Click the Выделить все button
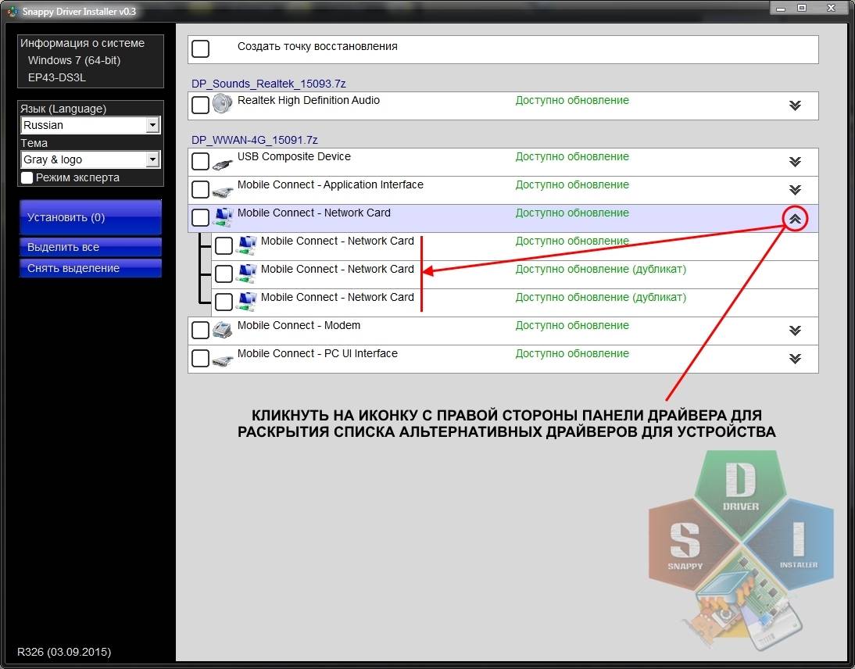 click(x=91, y=247)
